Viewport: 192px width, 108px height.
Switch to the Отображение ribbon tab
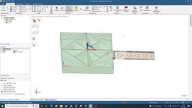point(19,4)
